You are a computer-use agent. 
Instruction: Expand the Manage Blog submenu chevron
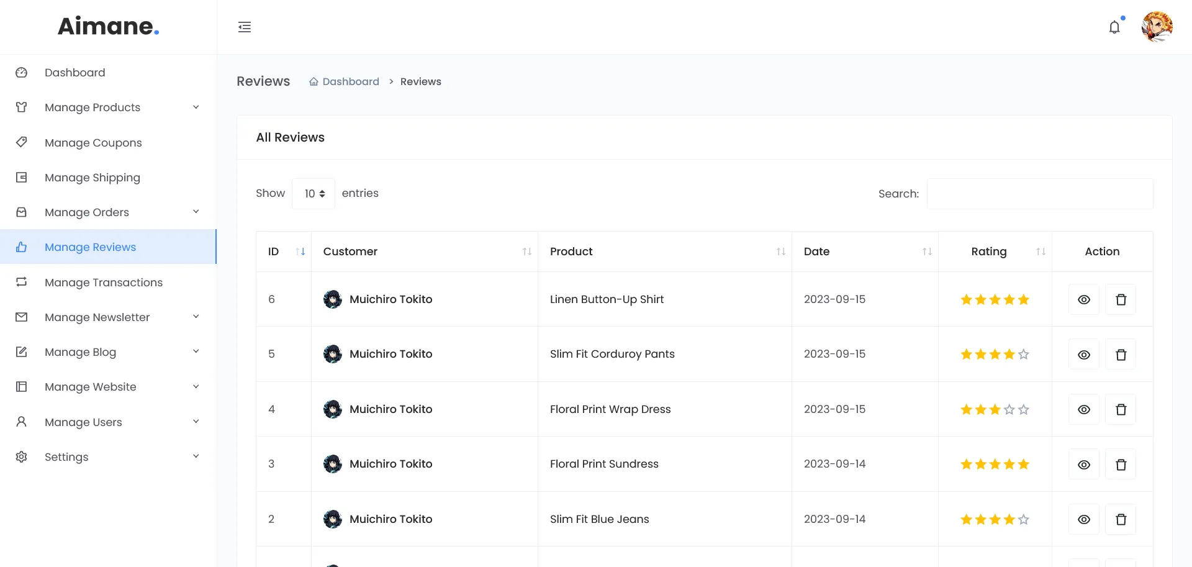[196, 352]
